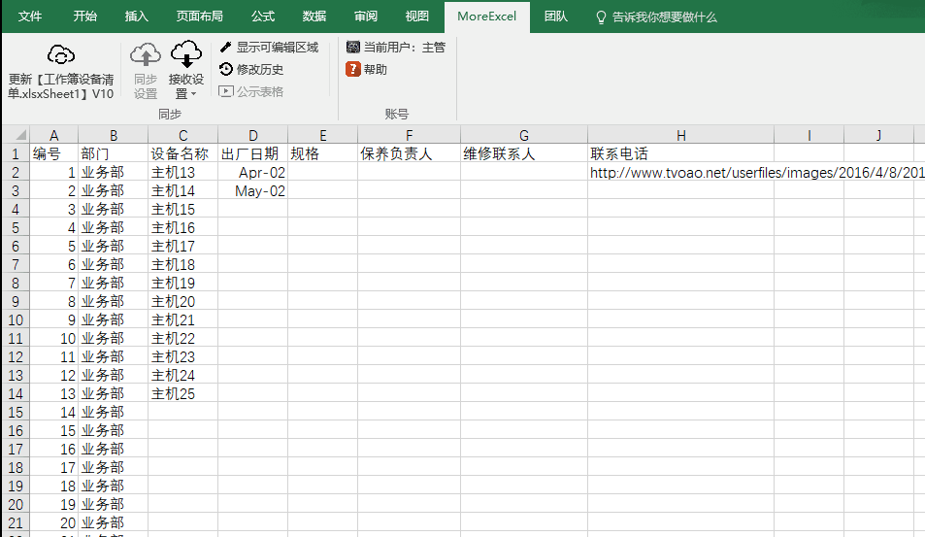Switch to the 视图 tab
Screen dimensions: 925x537
click(x=417, y=17)
